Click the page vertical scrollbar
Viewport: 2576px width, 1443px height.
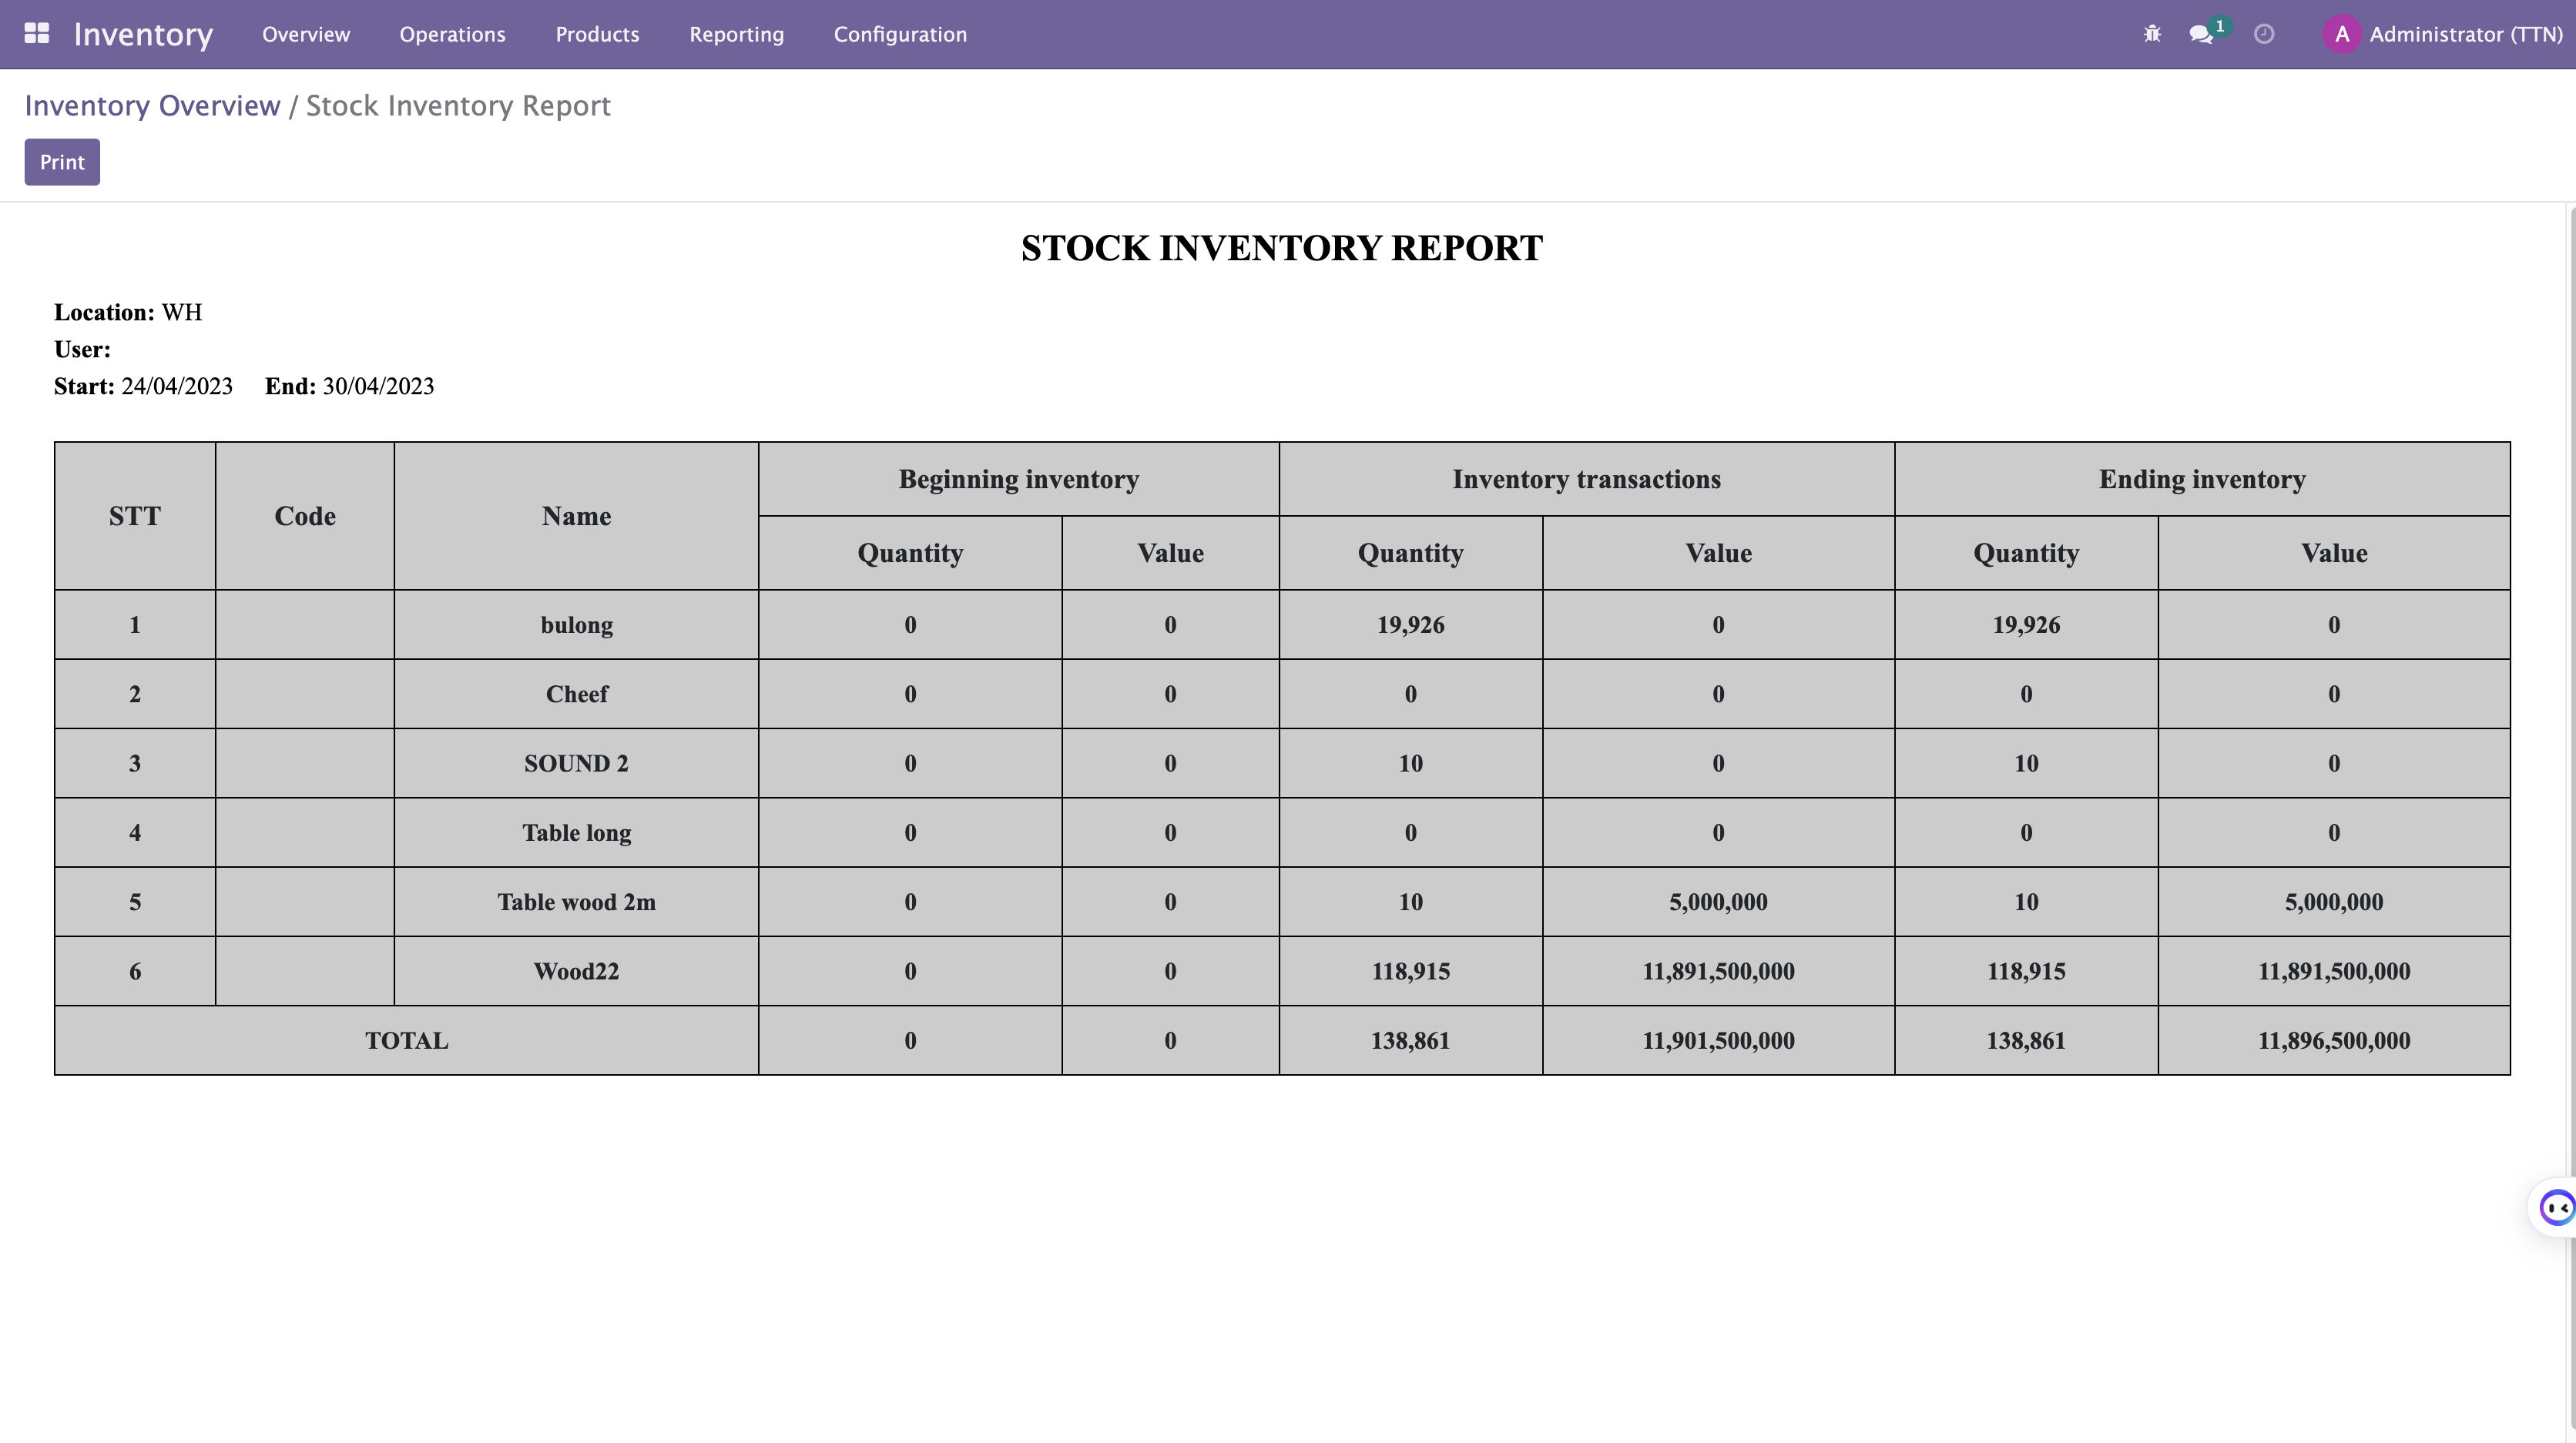point(2571,699)
